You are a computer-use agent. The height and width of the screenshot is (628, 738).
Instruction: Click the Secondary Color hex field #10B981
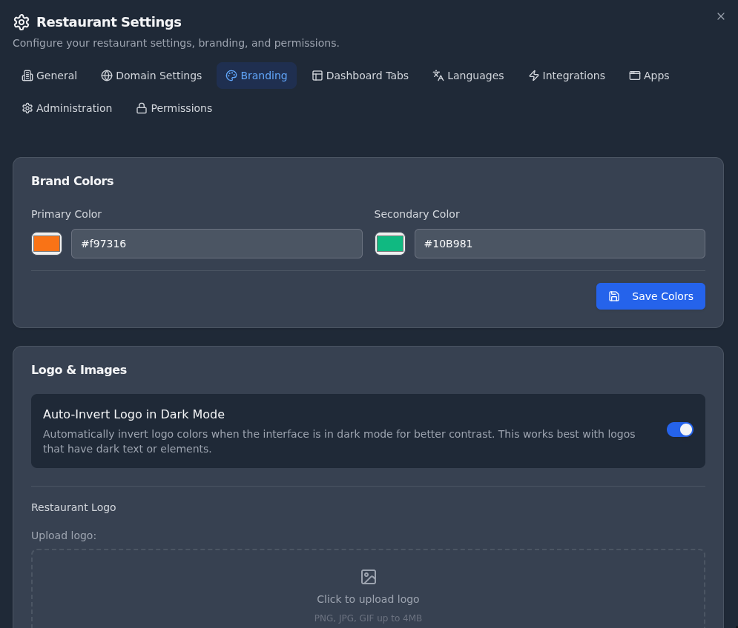click(559, 244)
